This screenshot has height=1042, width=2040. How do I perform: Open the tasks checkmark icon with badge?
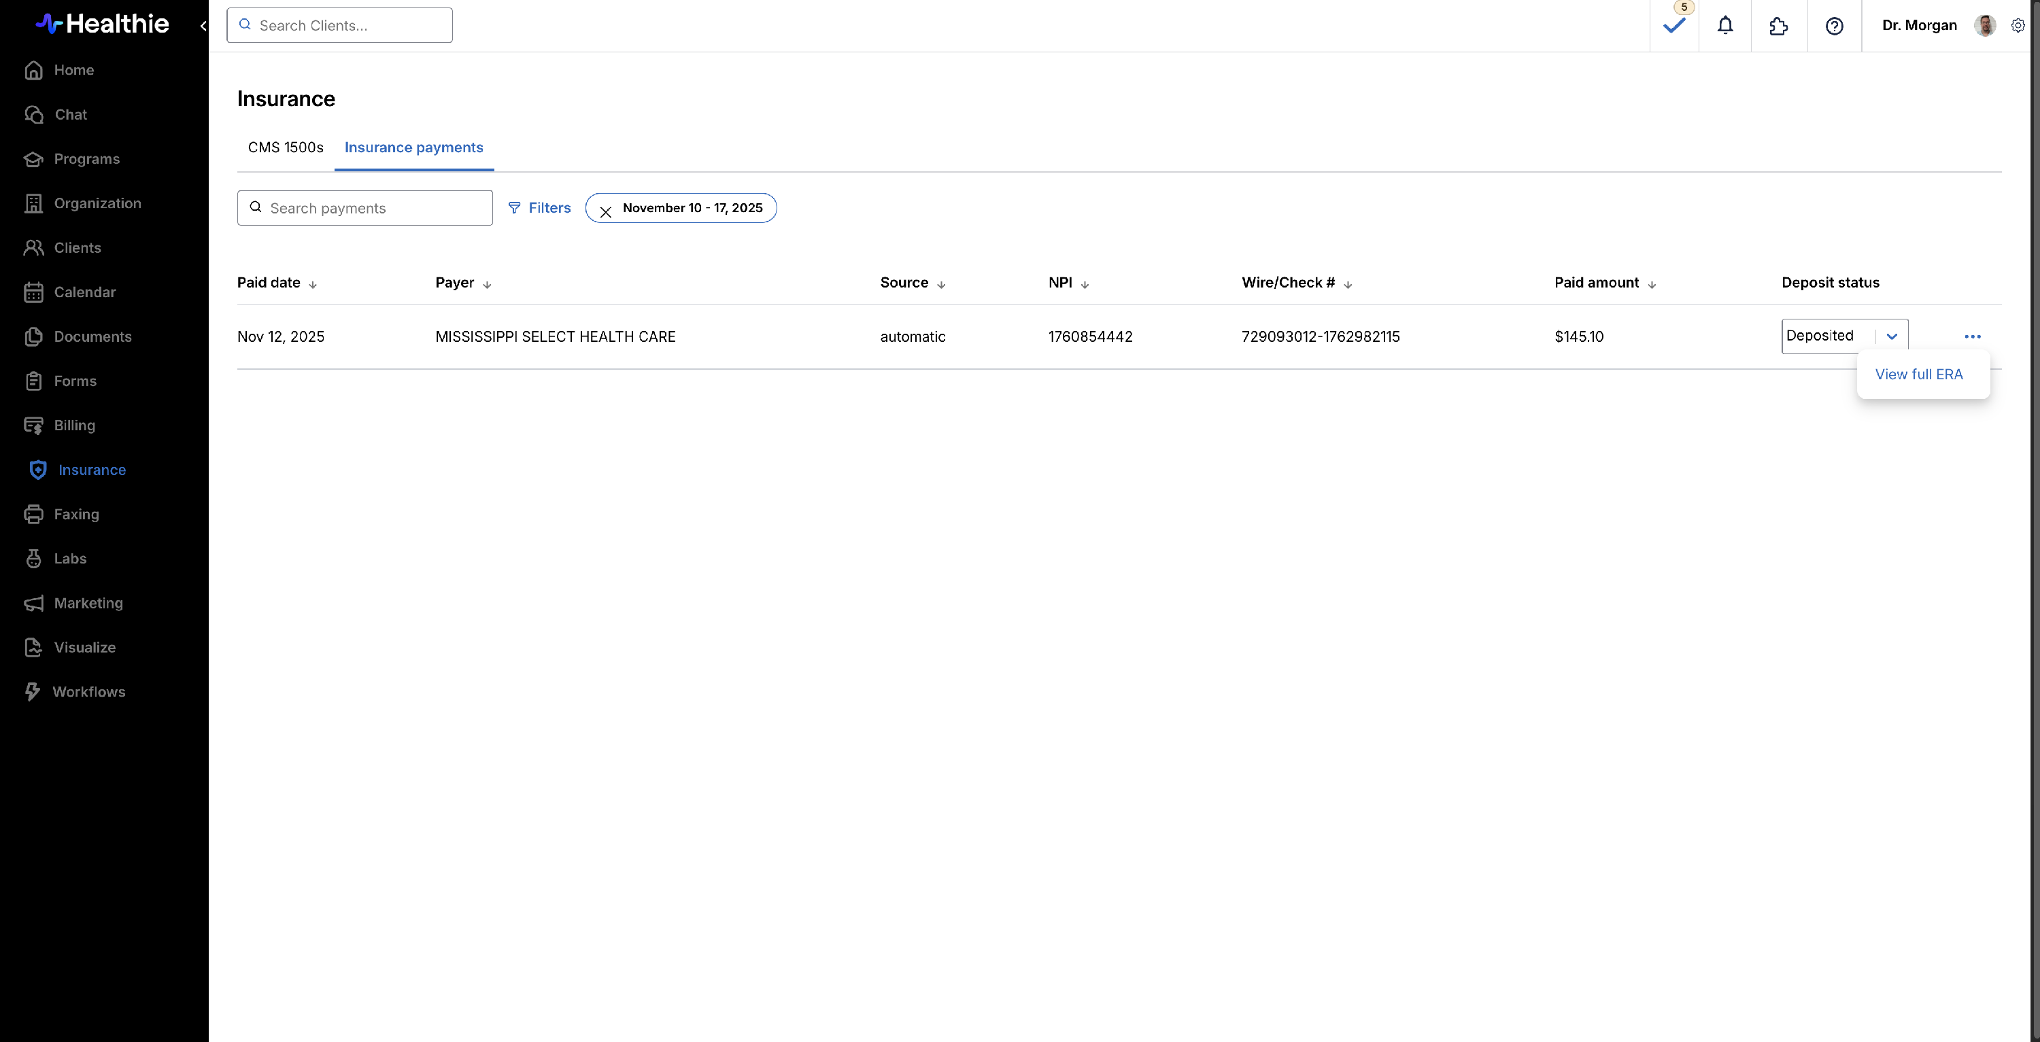[1674, 25]
